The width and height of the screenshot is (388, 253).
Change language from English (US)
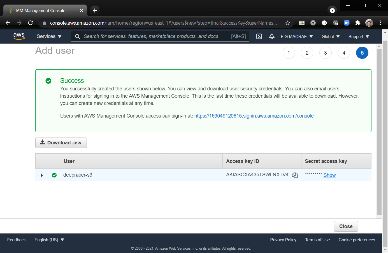tap(49, 240)
